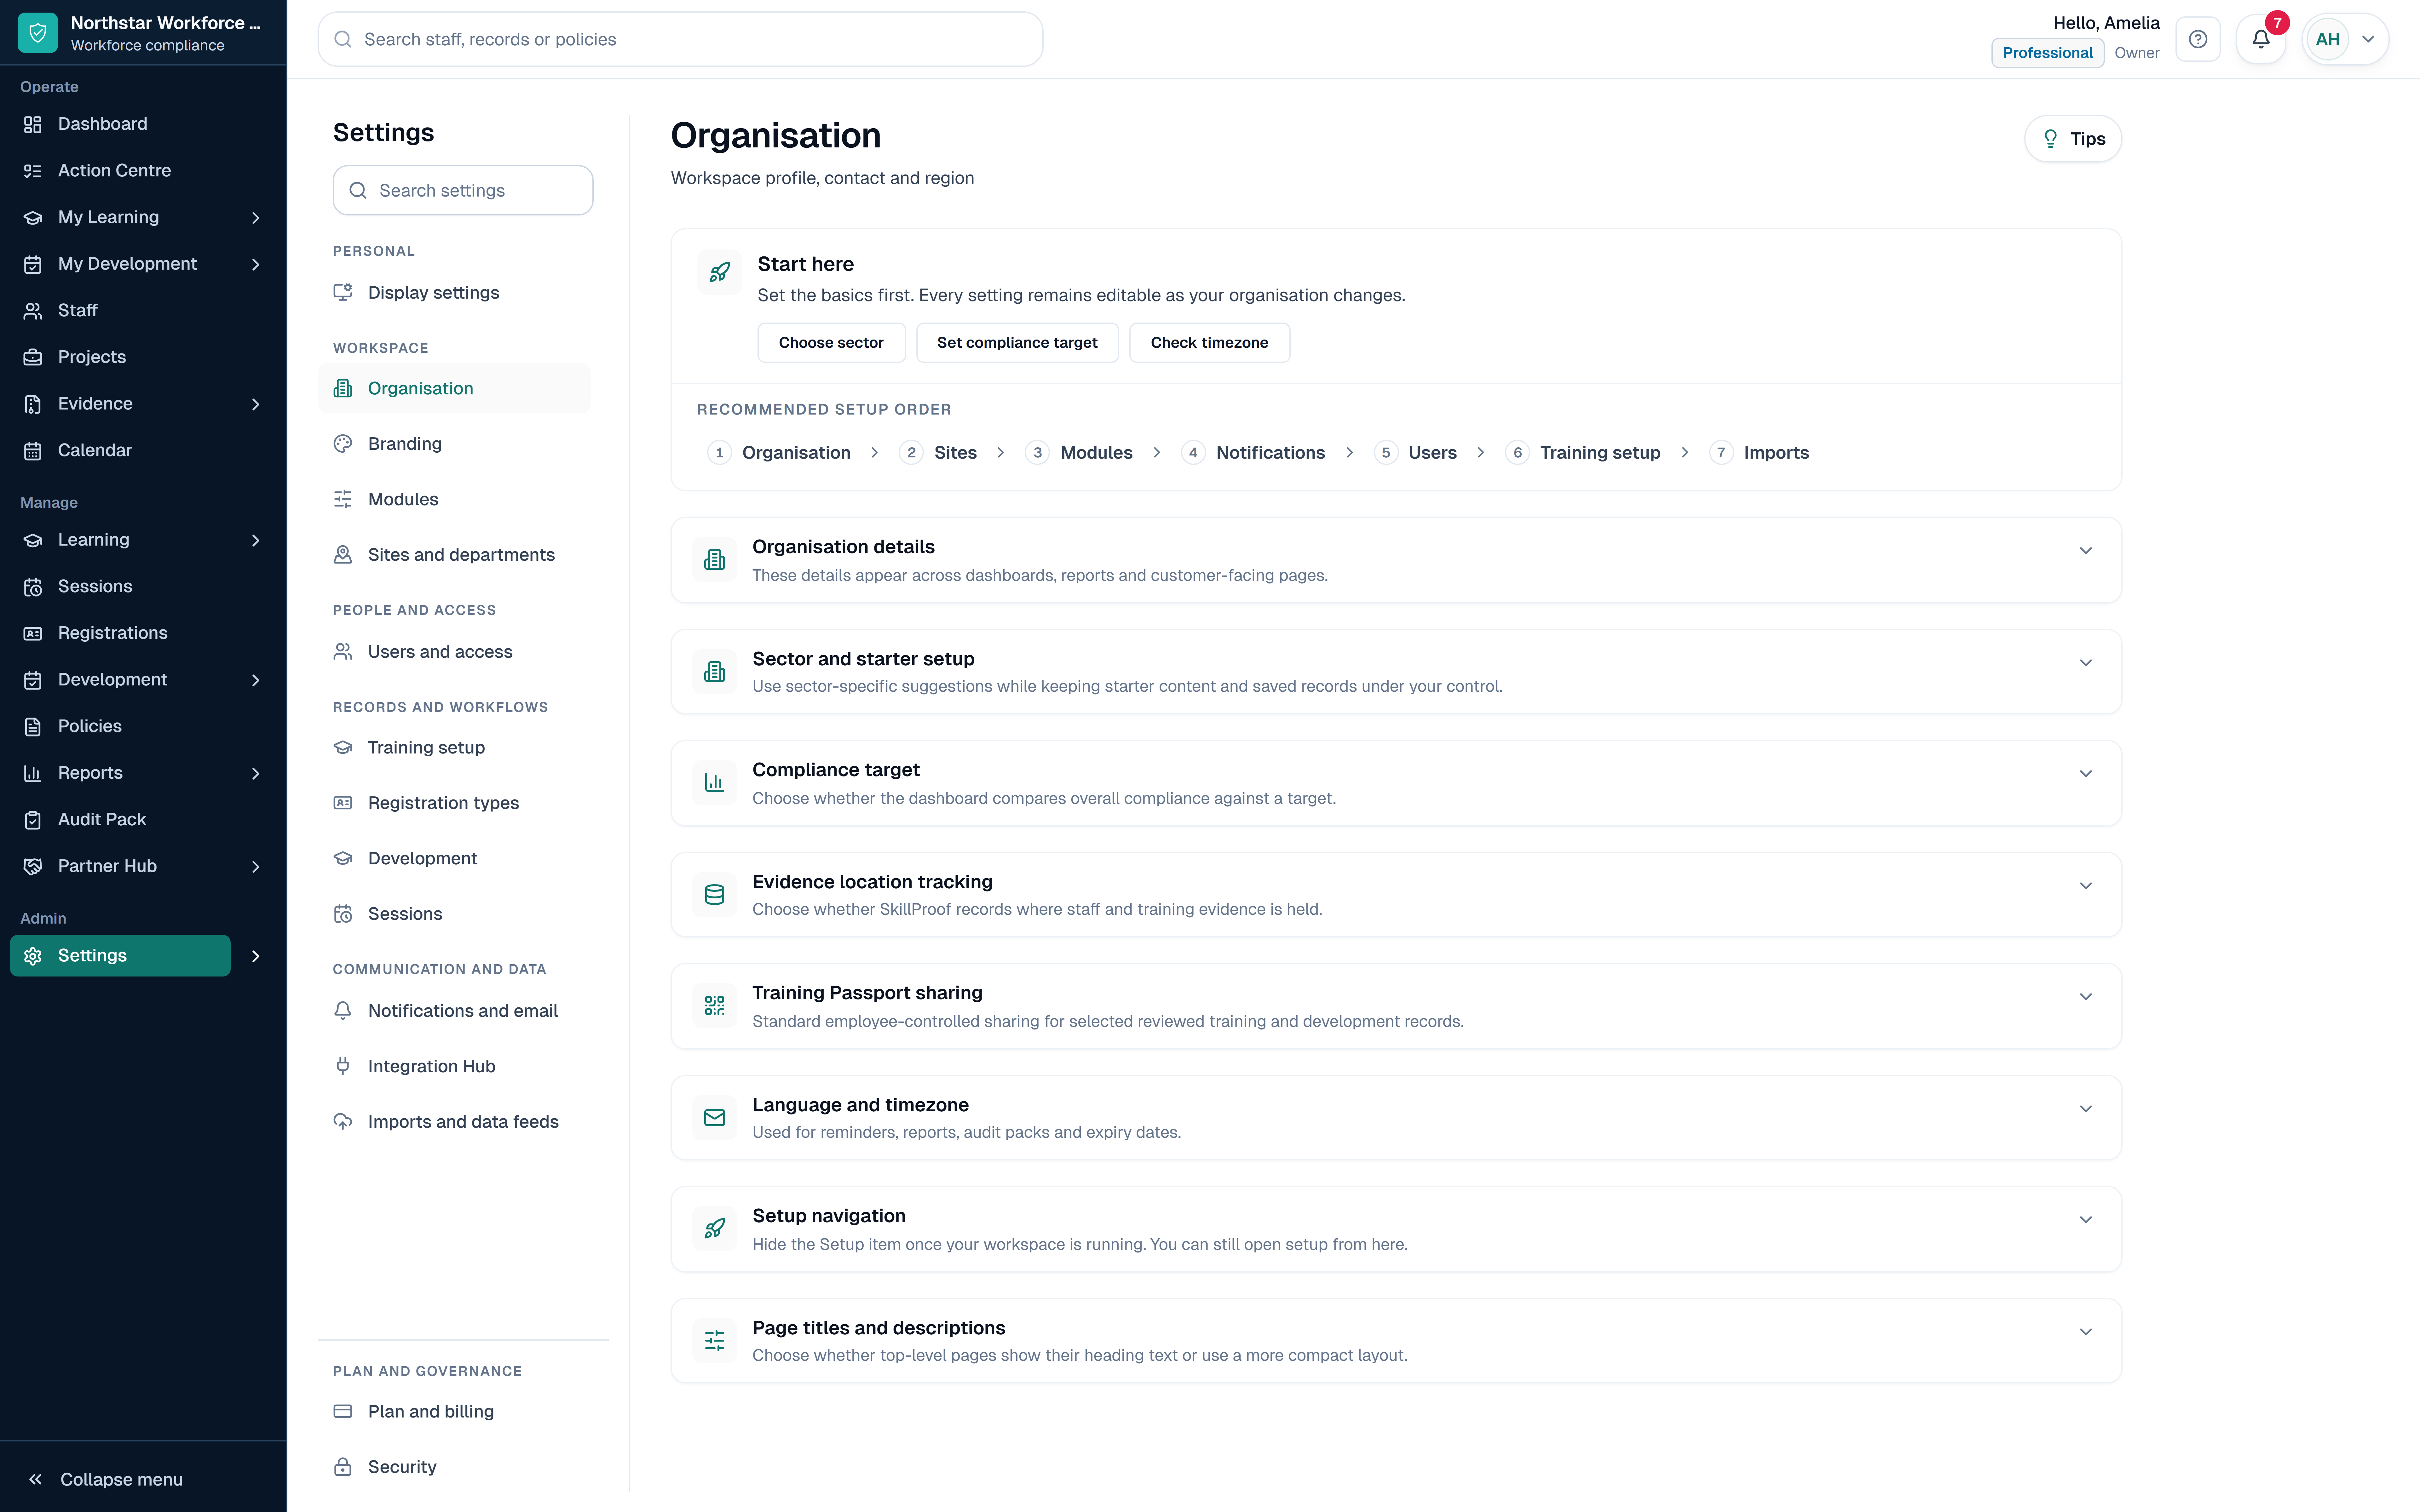The height and width of the screenshot is (1512, 2420).
Task: Open notifications bell with 7 badge
Action: coord(2261,39)
